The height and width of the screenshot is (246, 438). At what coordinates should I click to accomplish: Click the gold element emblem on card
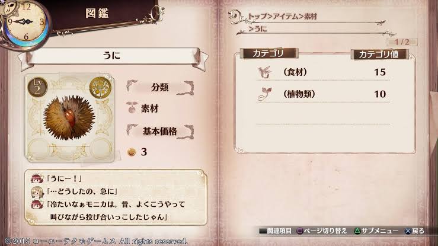tap(100, 87)
